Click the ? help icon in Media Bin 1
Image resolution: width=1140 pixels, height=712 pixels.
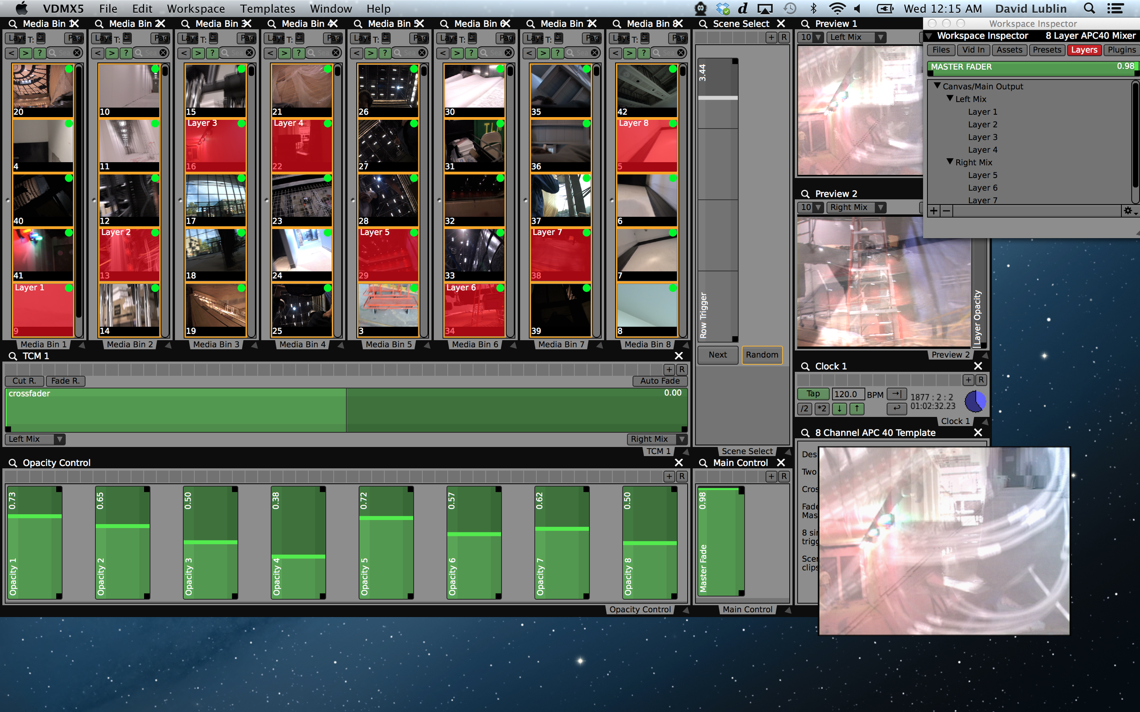point(40,53)
